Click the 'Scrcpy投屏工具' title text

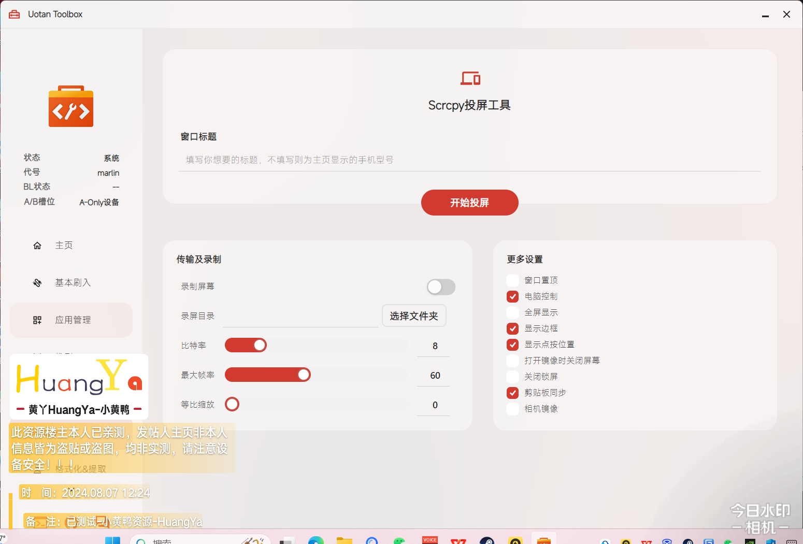(469, 105)
